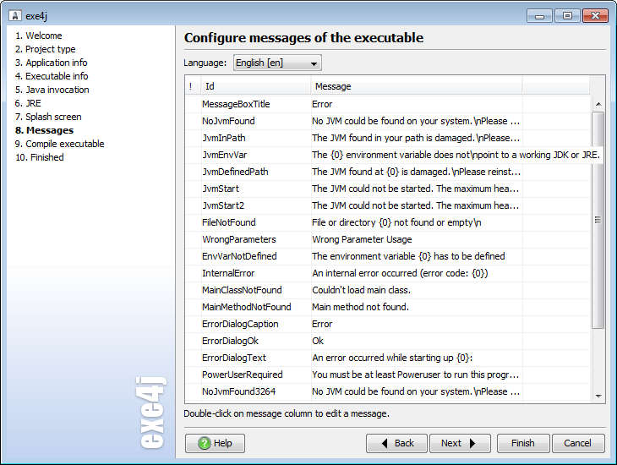Image resolution: width=617 pixels, height=465 pixels.
Task: Click message 'Couldn't load main class.'
Action: point(361,291)
